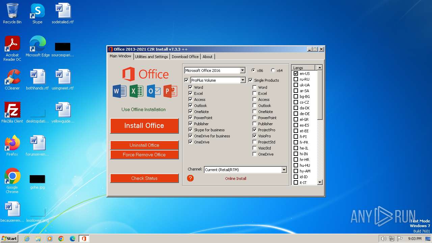Open media player taskbar icon
The height and width of the screenshot is (243, 432).
pyautogui.click(x=50, y=239)
